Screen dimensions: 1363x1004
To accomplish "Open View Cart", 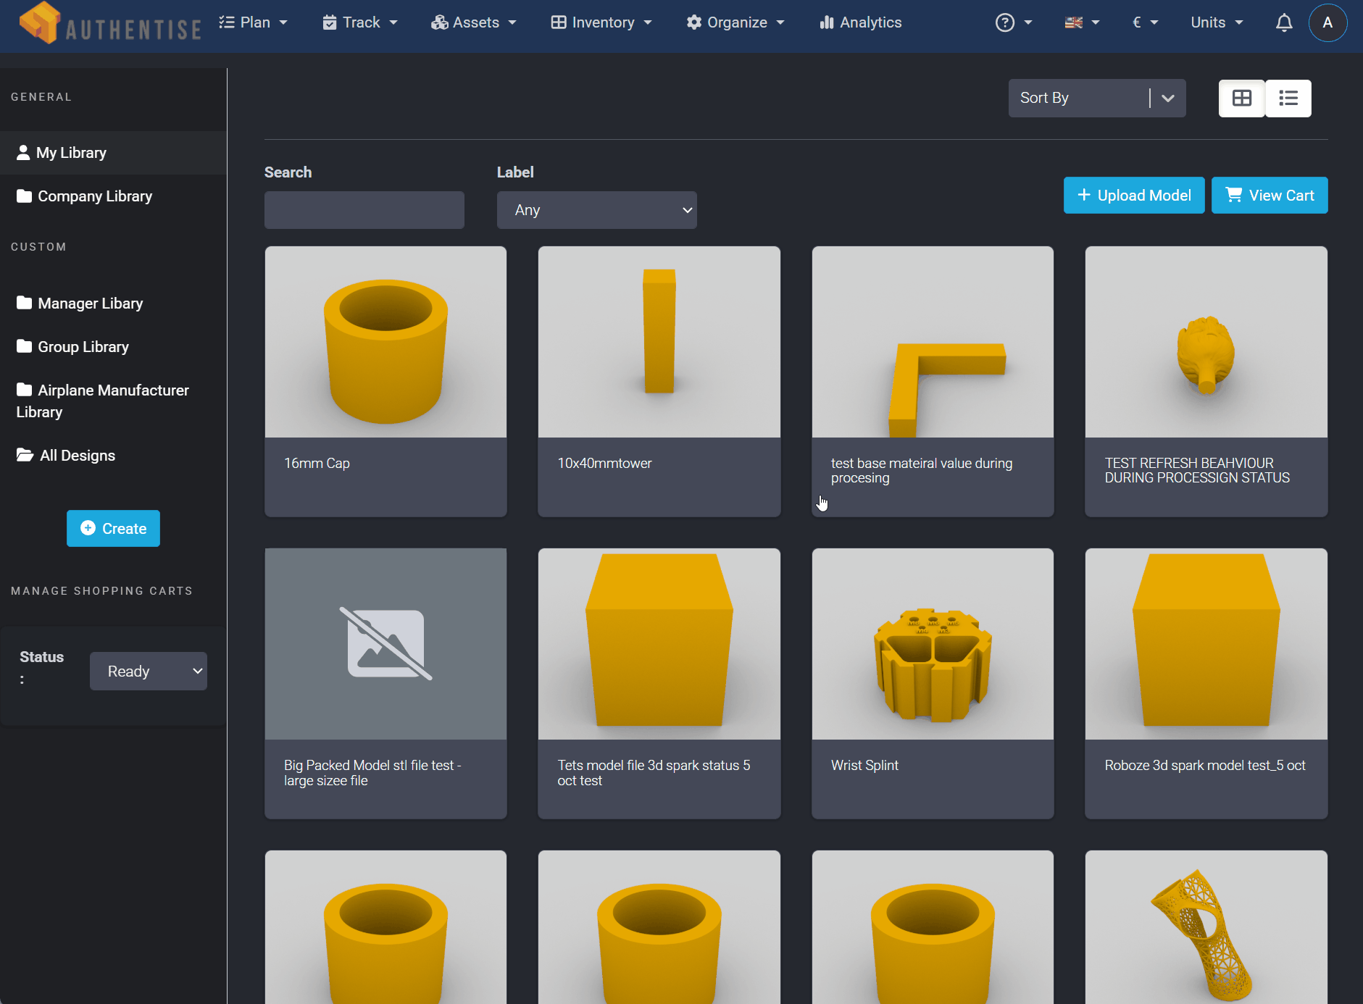I will click(x=1269, y=195).
